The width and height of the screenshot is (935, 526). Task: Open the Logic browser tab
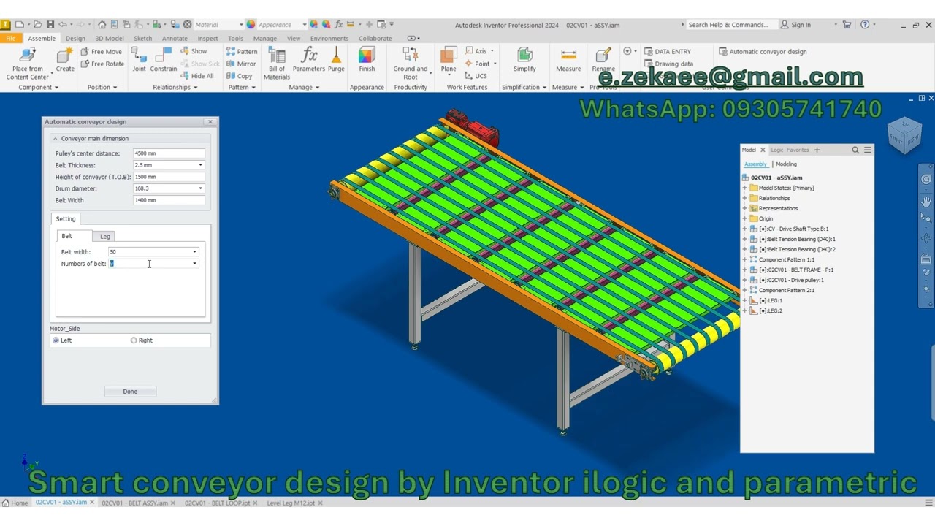776,150
